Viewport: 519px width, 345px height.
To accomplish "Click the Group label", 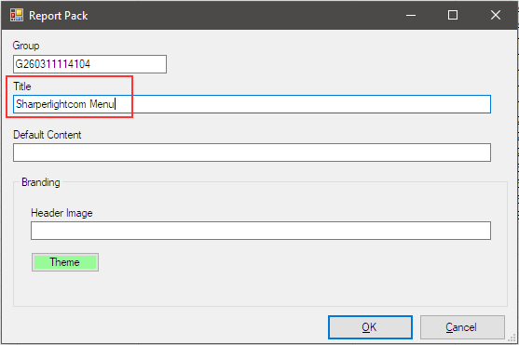I will click(x=26, y=46).
